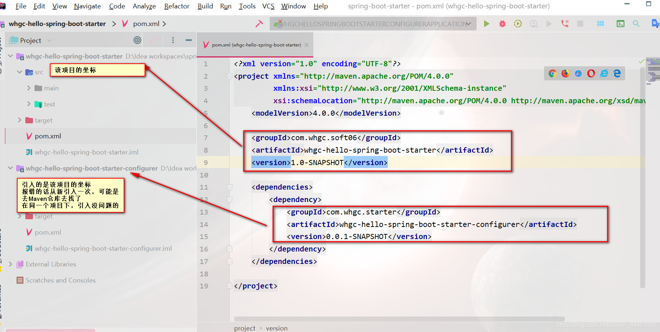
Task: Expand the main folder
Action: [29, 88]
